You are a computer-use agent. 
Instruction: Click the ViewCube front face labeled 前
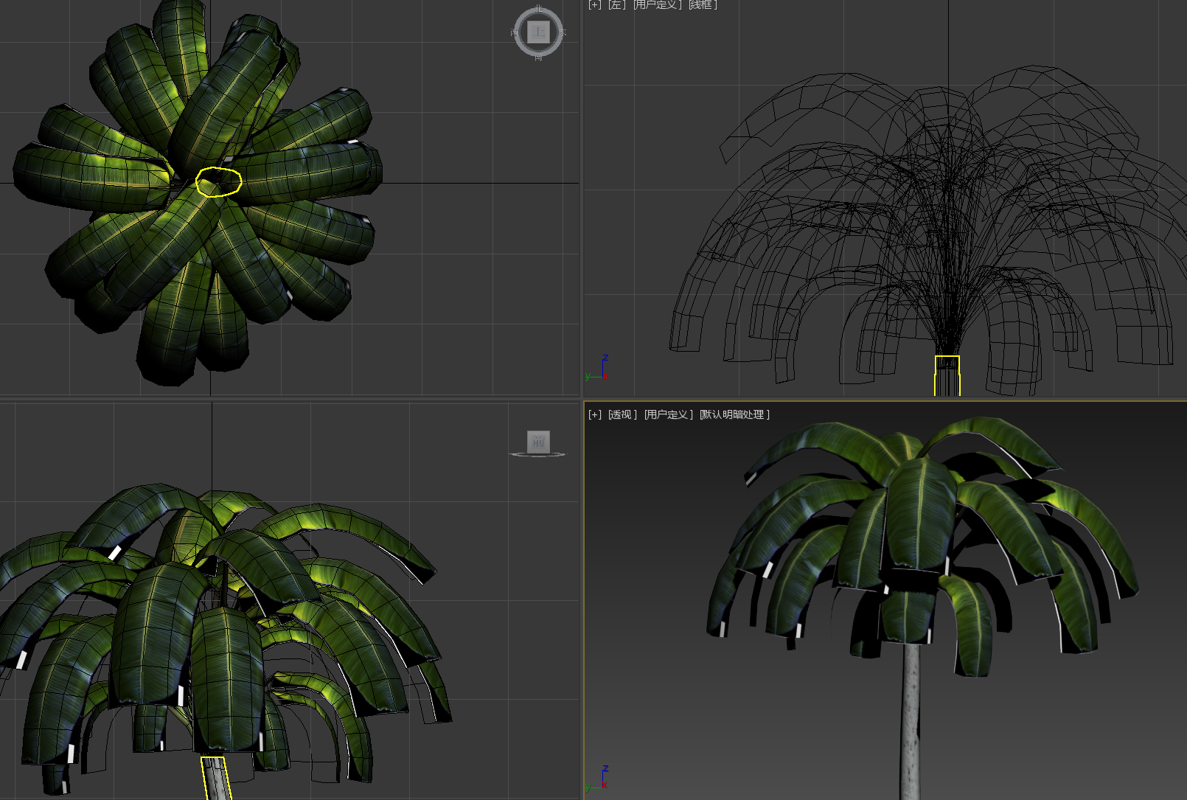click(538, 441)
